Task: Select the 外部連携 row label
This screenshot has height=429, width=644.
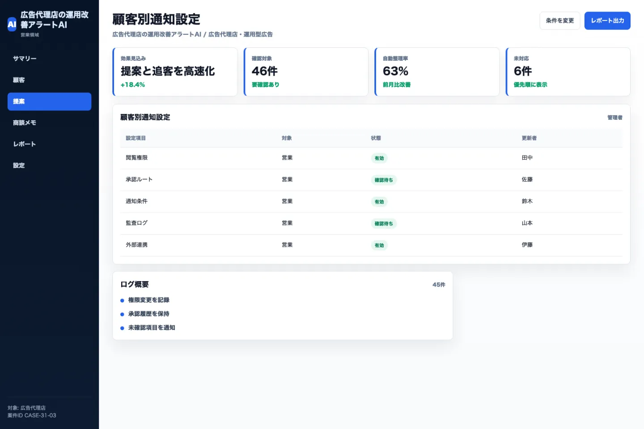Action: (x=136, y=245)
